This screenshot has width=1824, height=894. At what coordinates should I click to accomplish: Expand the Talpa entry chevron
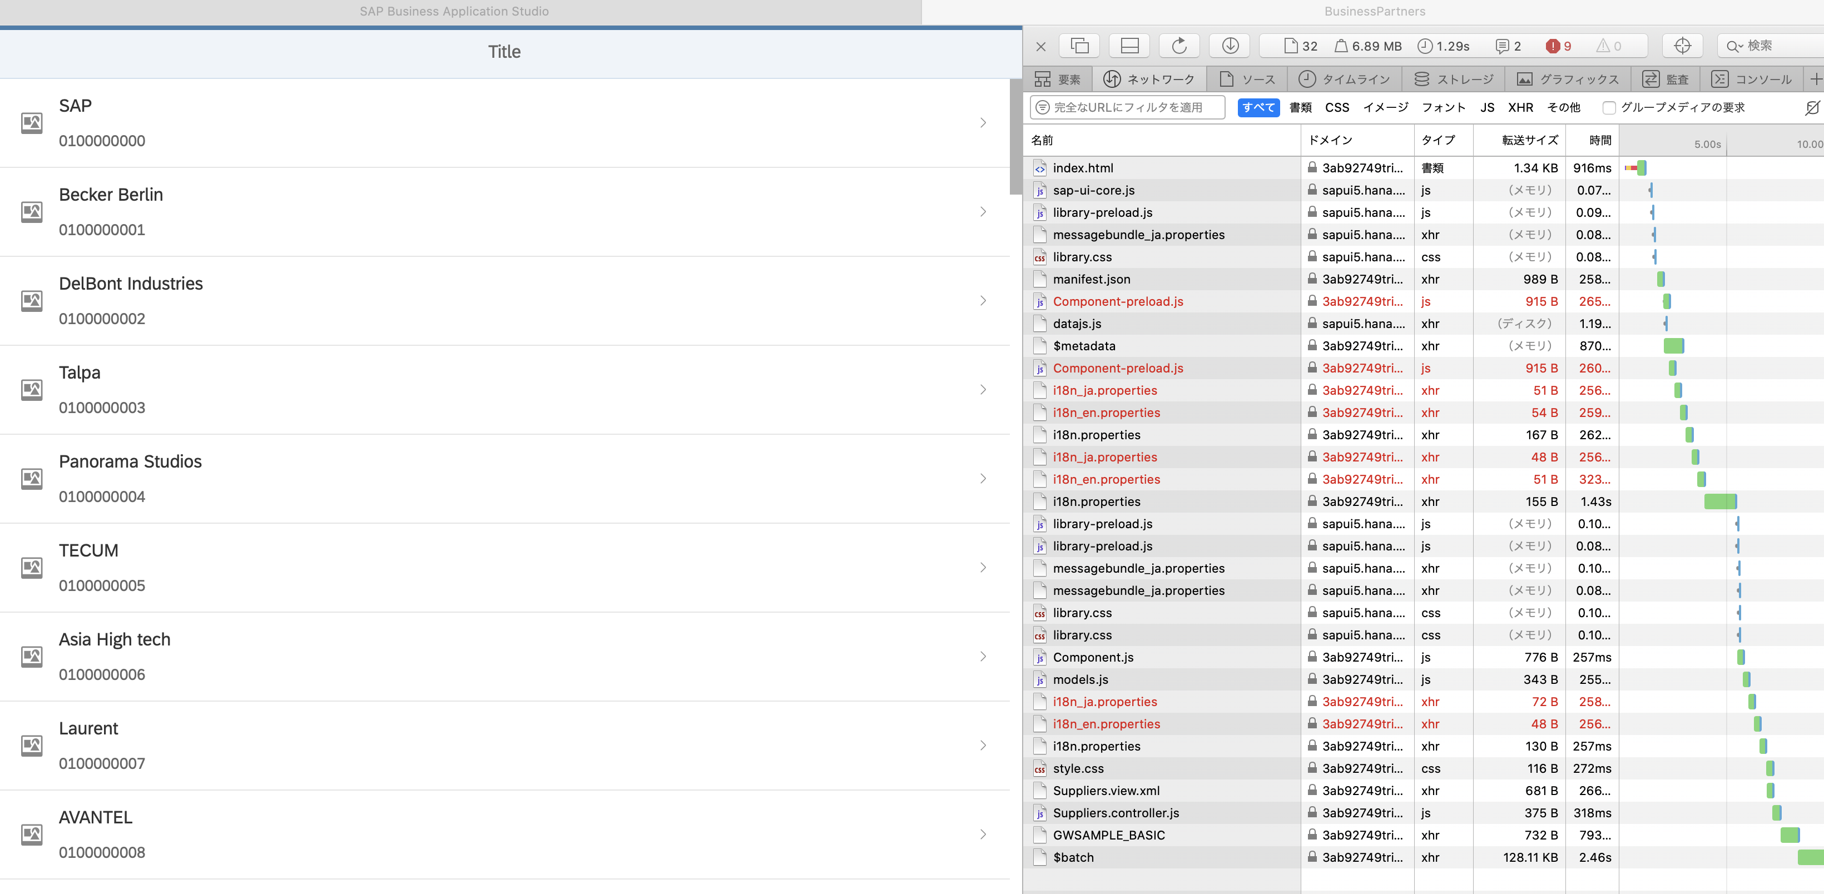click(x=983, y=389)
